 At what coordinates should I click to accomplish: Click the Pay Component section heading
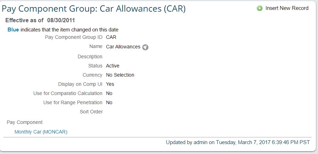pyautogui.click(x=25, y=122)
